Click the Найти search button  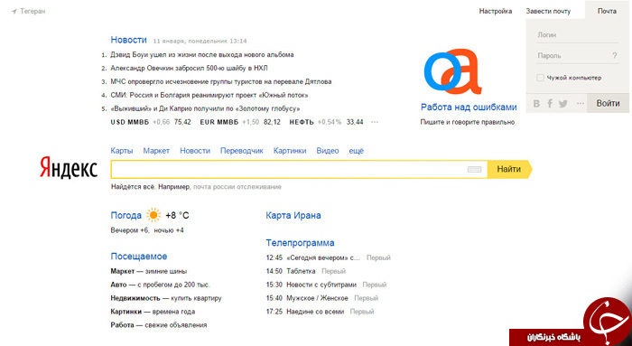509,169
